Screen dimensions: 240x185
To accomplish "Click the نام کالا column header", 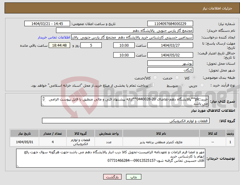I will (161, 133).
